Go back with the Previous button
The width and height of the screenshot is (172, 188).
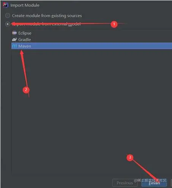[125, 183]
